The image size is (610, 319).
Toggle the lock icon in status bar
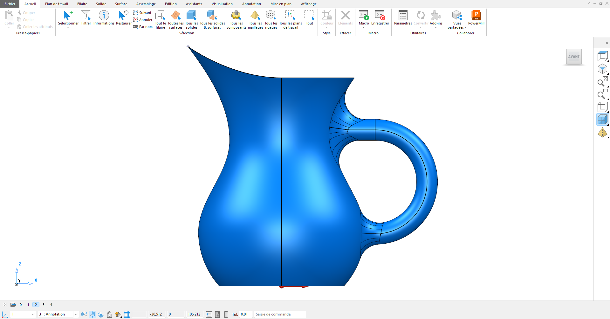(x=109, y=314)
